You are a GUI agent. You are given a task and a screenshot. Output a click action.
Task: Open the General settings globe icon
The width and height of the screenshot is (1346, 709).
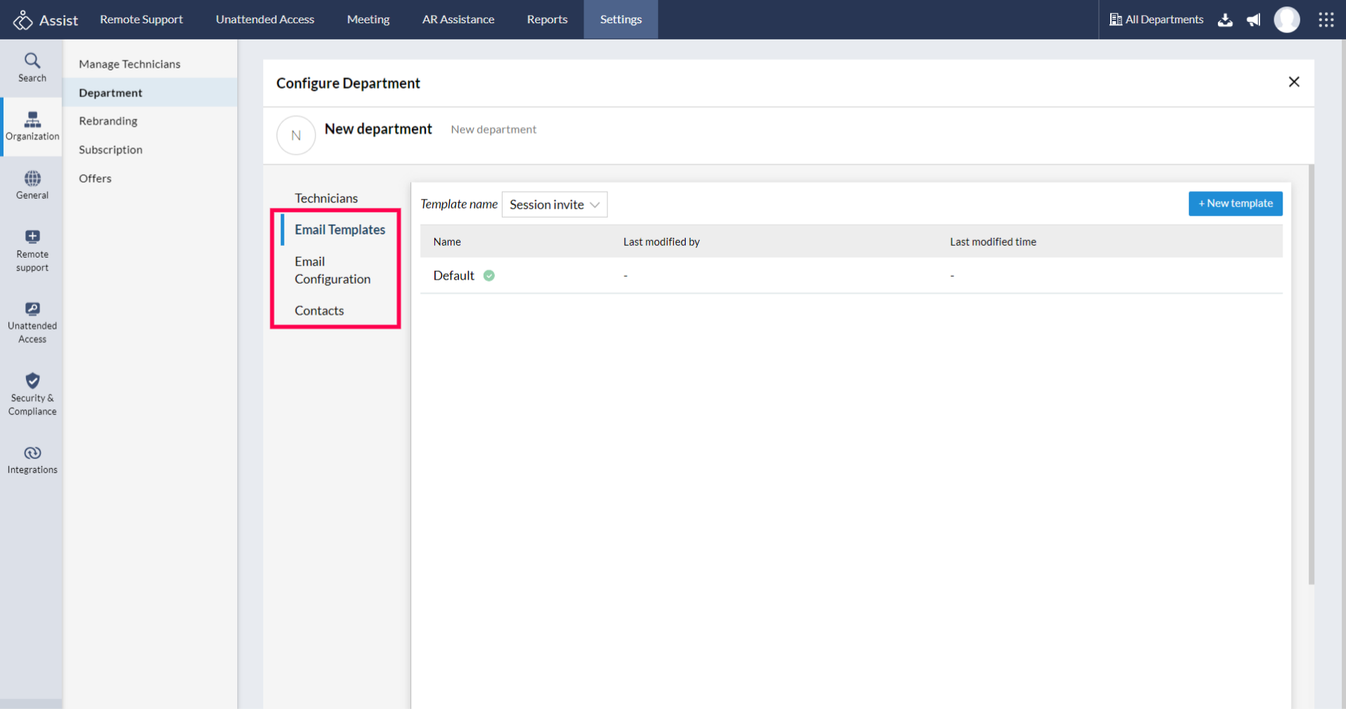pos(32,179)
